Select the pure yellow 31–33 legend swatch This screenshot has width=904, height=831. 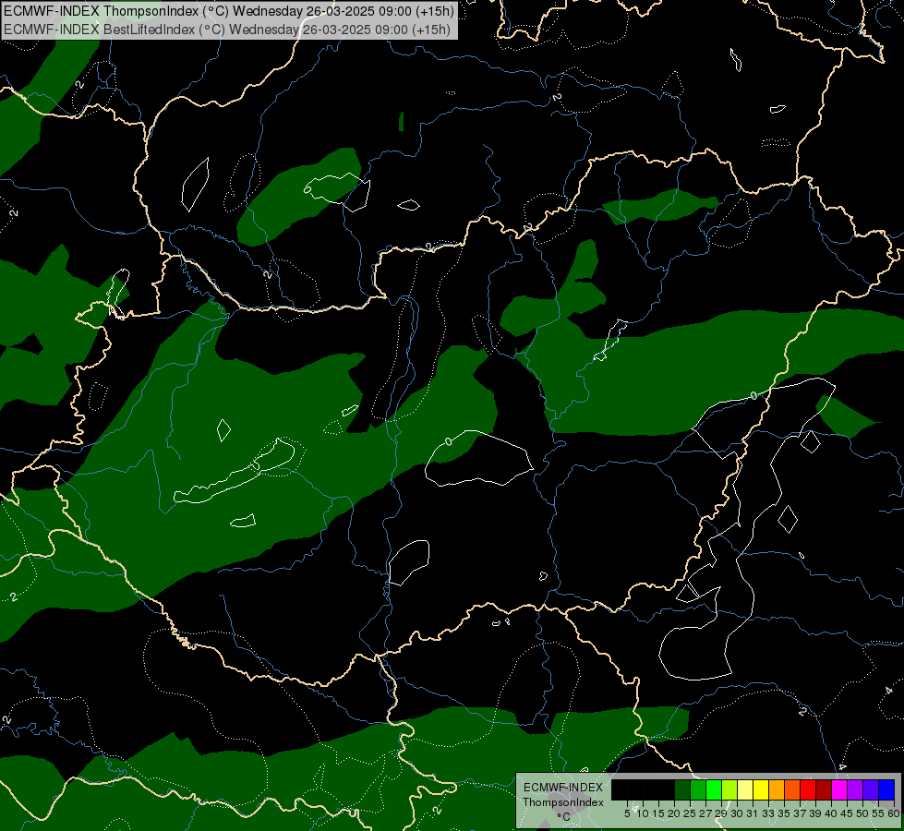tap(761, 789)
